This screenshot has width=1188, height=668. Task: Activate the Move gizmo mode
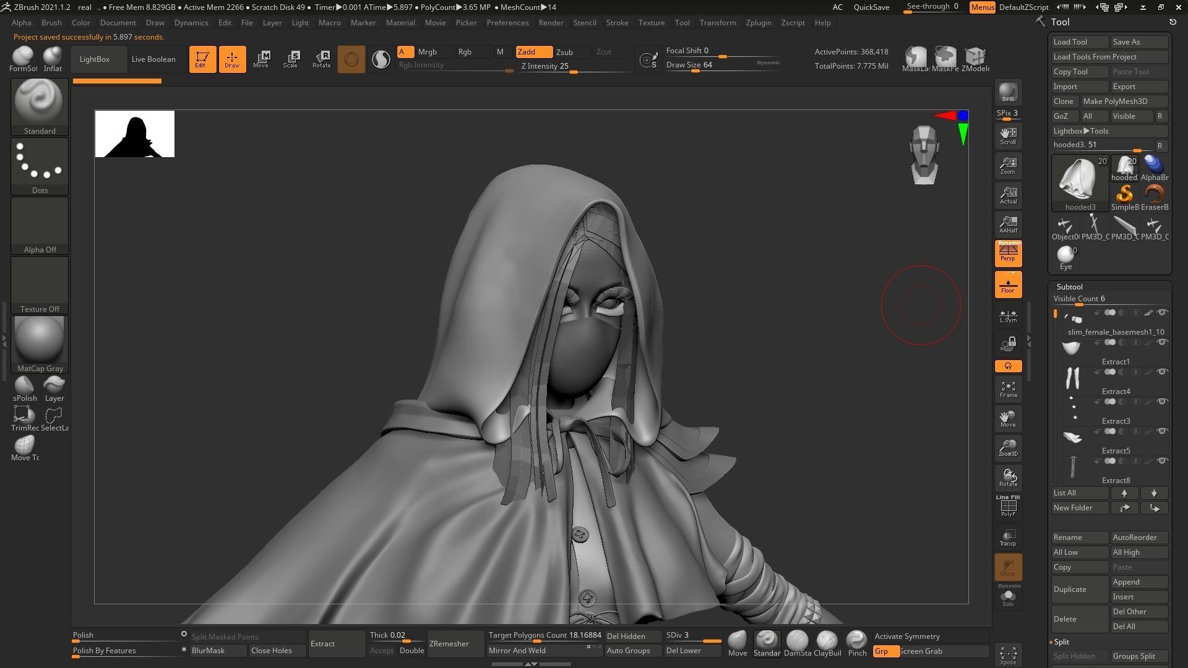pyautogui.click(x=261, y=59)
